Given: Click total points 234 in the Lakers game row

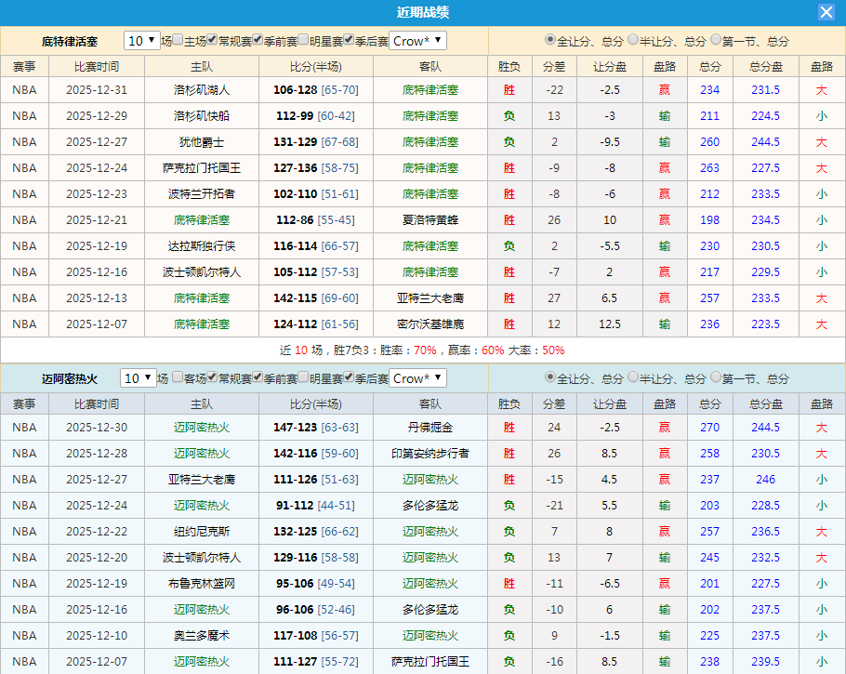Looking at the screenshot, I should click(x=709, y=89).
